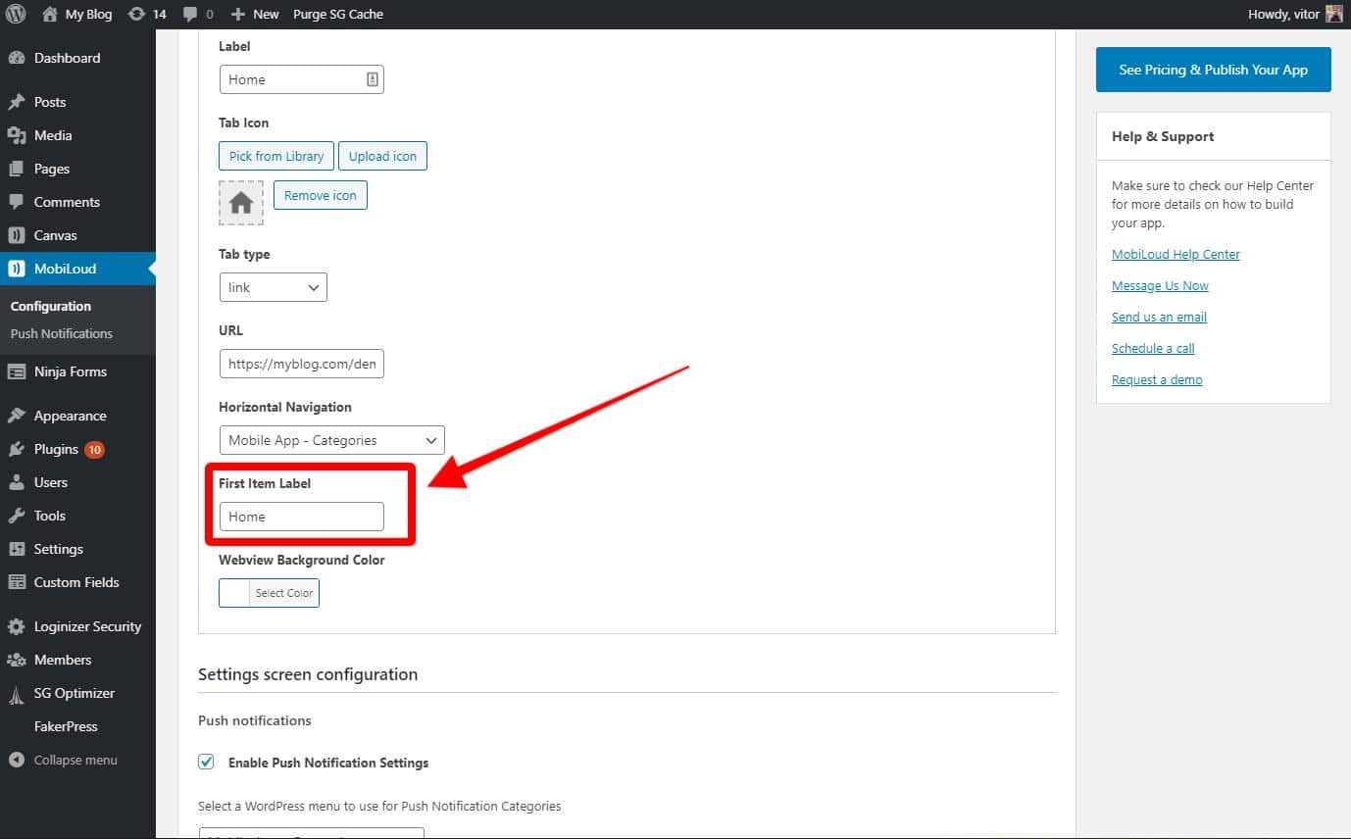Click the Howdy, vitor account menu
This screenshot has width=1351, height=839.
click(x=1294, y=14)
